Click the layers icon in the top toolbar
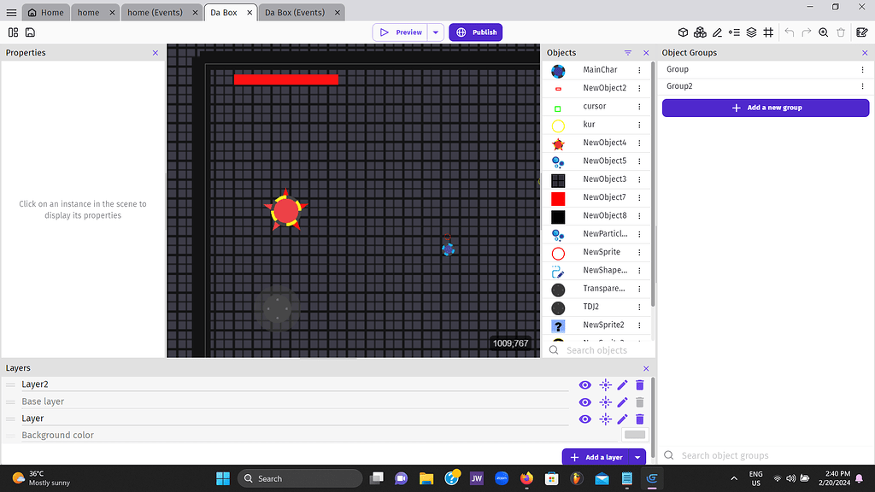875x492 pixels. (x=751, y=32)
